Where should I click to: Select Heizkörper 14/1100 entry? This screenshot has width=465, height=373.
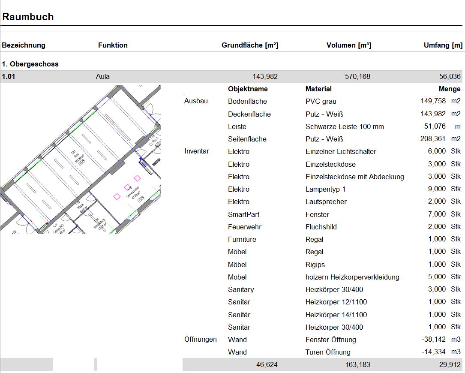point(336,315)
